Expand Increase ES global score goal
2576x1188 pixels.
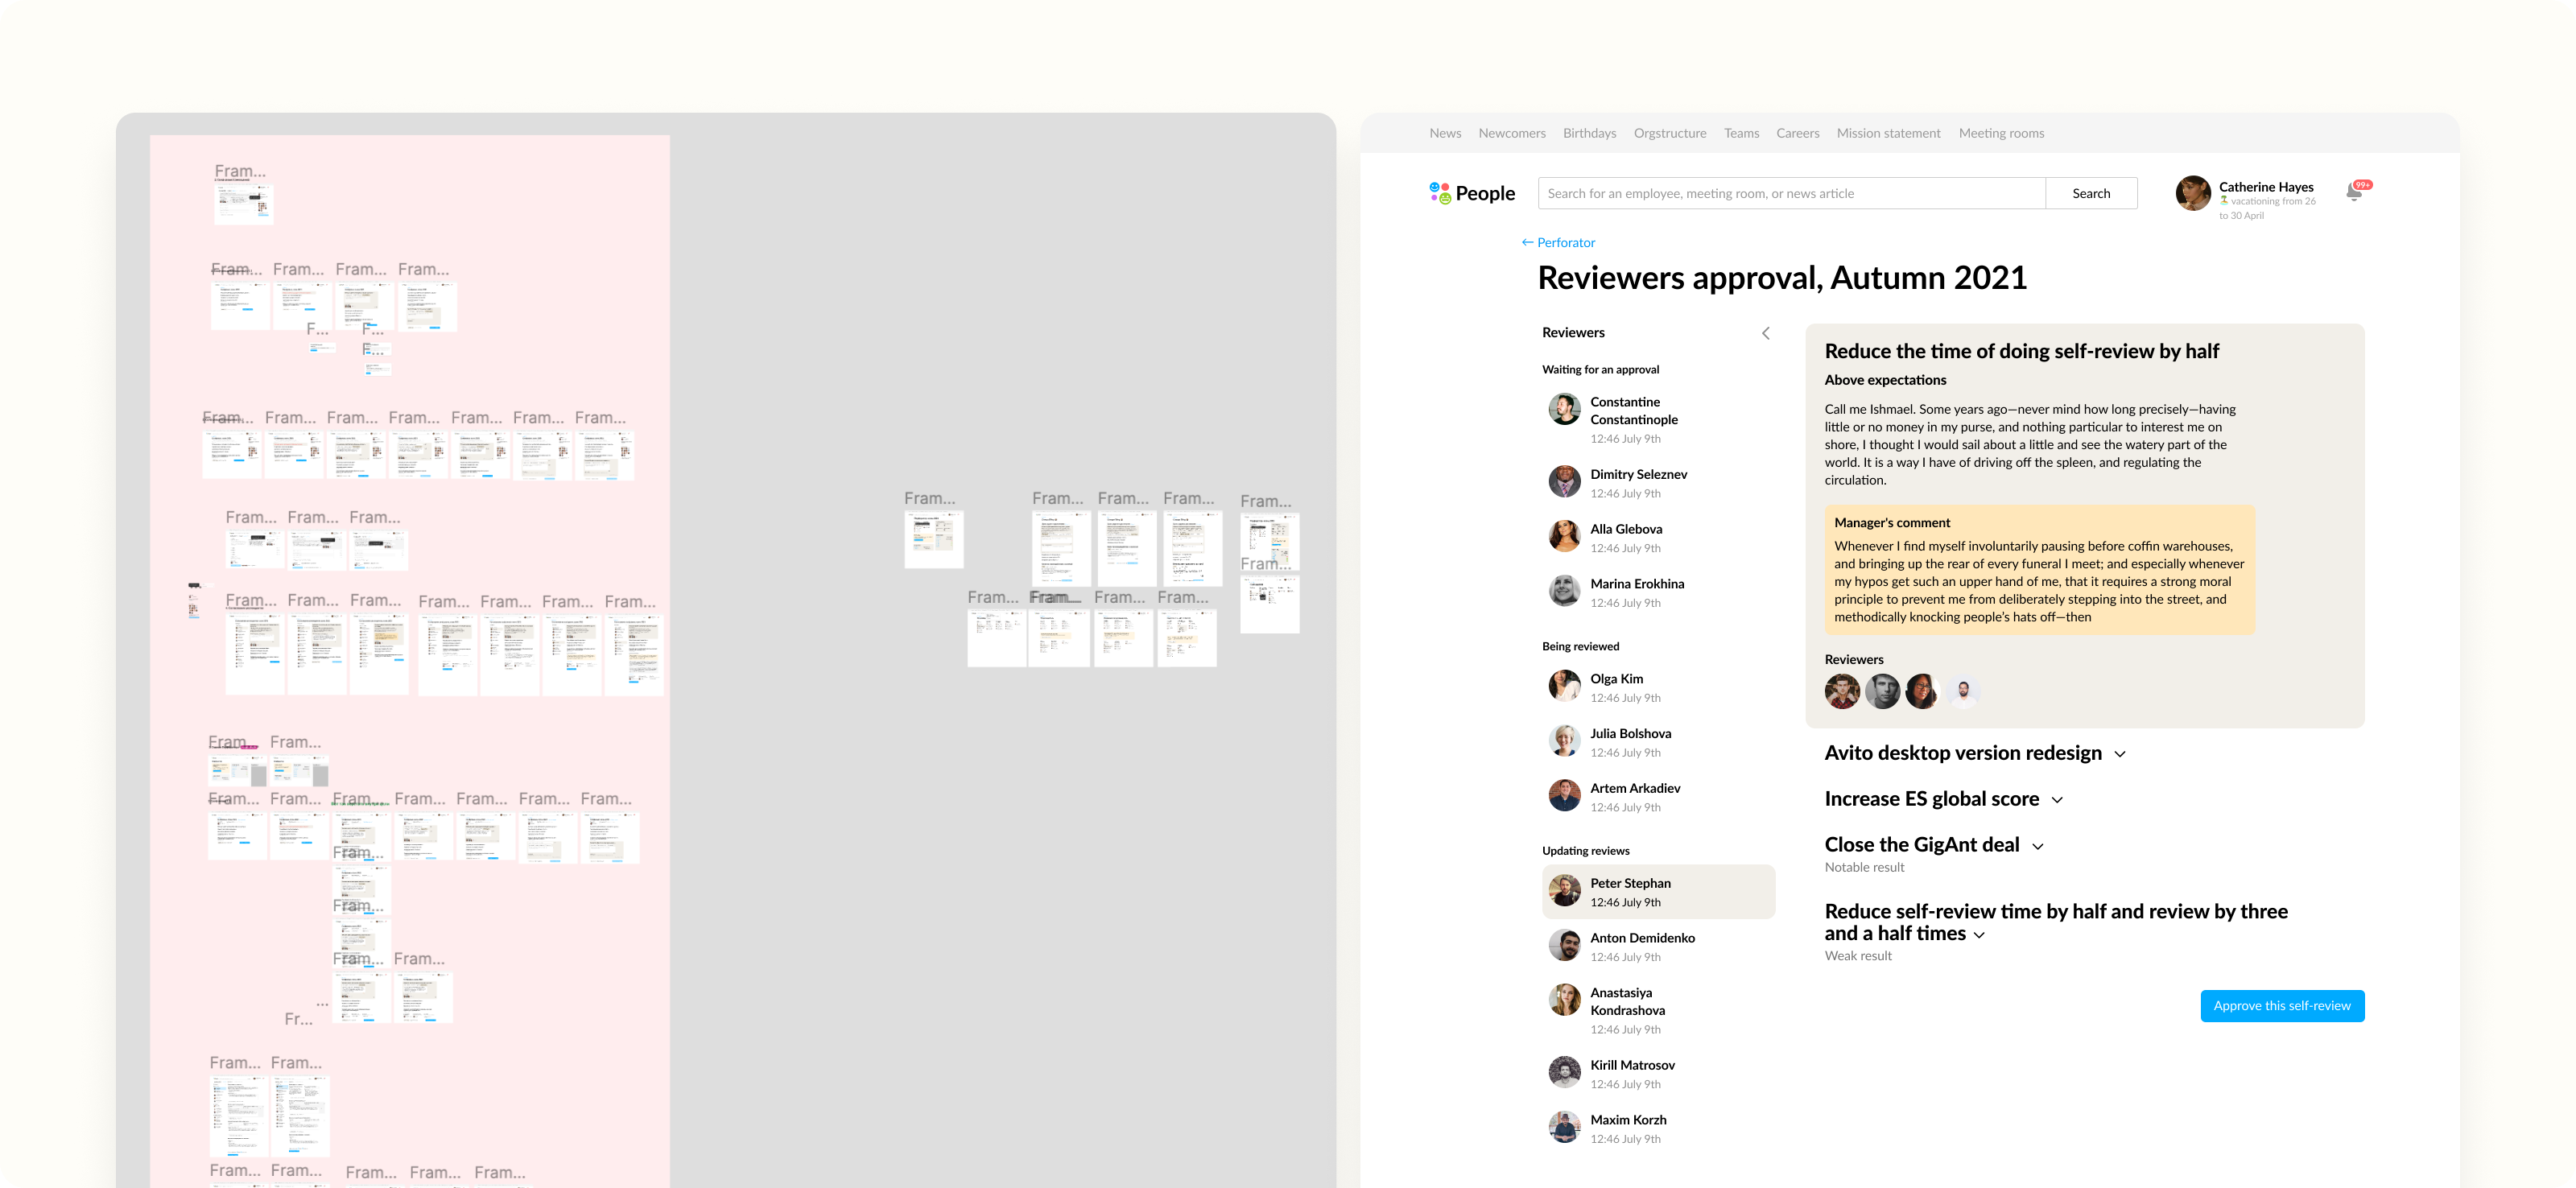pos(2057,800)
